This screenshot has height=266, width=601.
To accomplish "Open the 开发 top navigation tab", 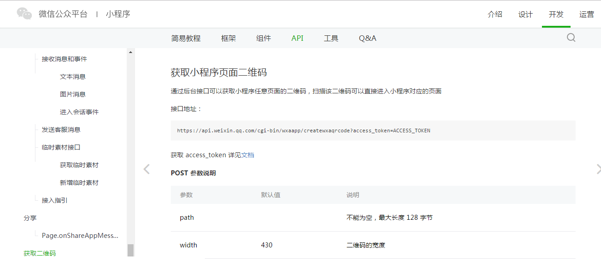I will pos(556,14).
